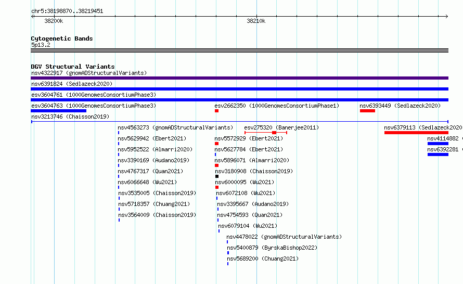The height and width of the screenshot is (284, 463).
Task: Open nsv5400879 (ByrskaBishop2022) label
Action: 272,248
